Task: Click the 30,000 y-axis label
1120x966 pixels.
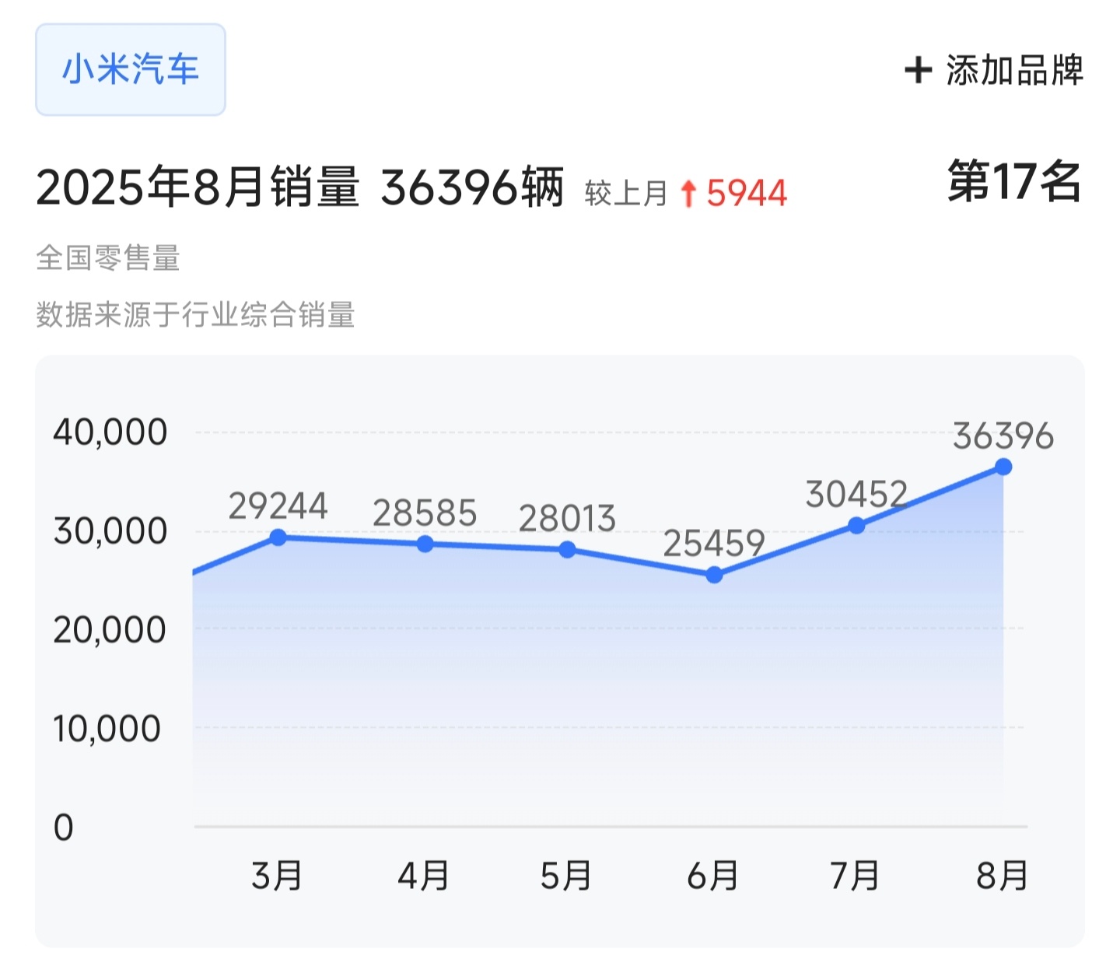Action: pyautogui.click(x=110, y=531)
